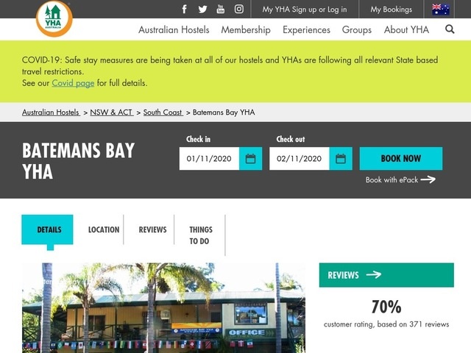
Task: Open the Australian Hostels menu
Action: 174,29
